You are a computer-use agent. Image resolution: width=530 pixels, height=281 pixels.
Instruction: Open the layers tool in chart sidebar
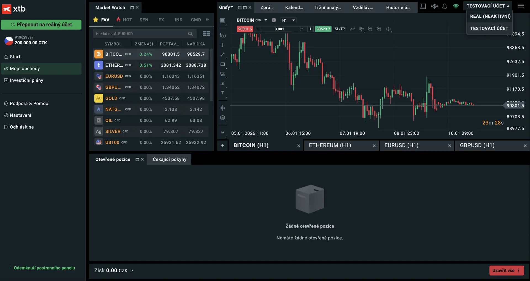(222, 118)
